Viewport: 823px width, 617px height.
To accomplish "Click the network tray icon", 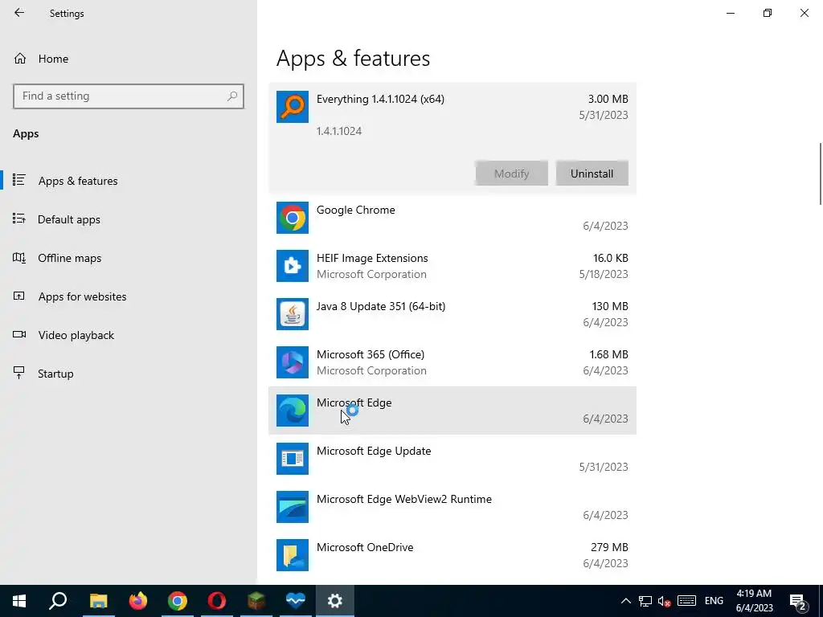I will (645, 601).
